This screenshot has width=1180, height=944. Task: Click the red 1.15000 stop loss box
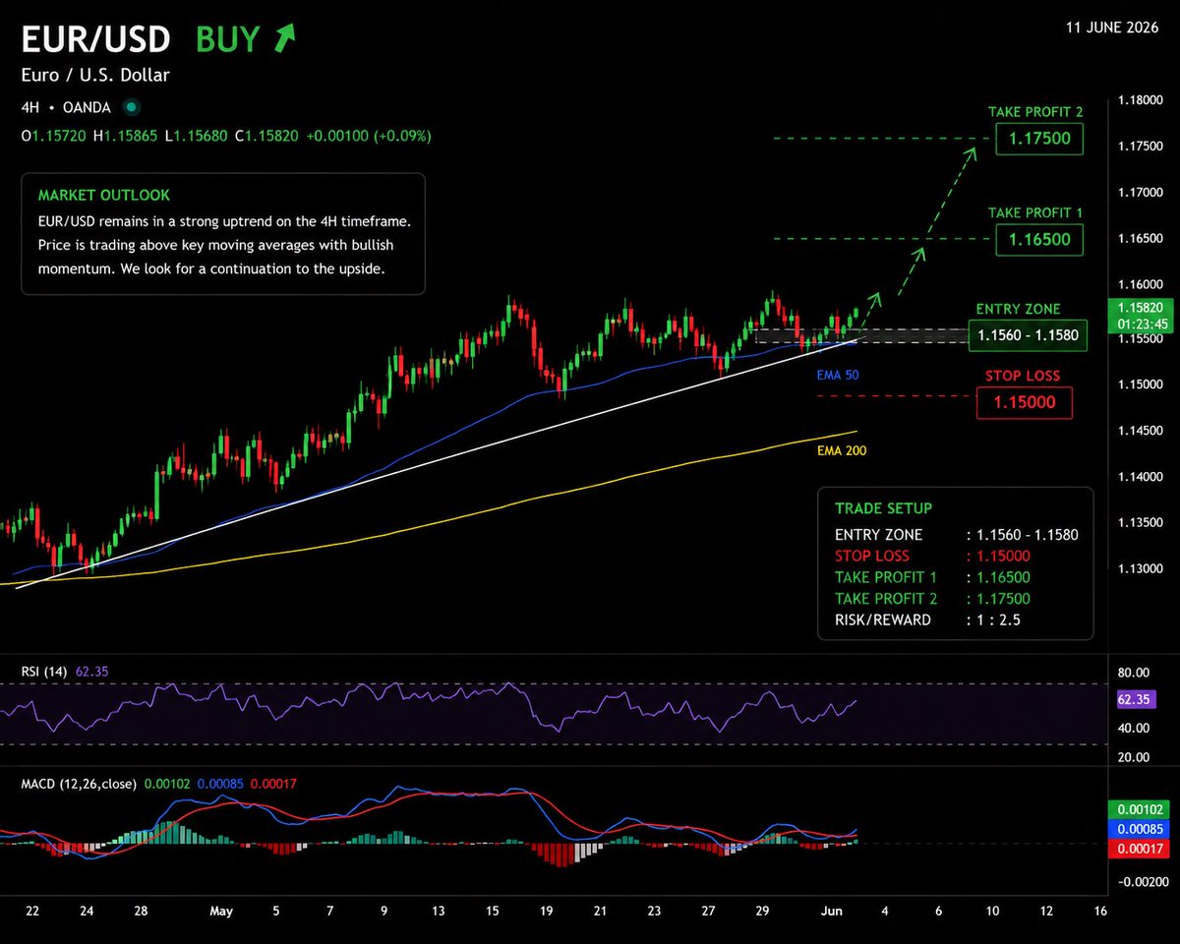tap(1024, 403)
